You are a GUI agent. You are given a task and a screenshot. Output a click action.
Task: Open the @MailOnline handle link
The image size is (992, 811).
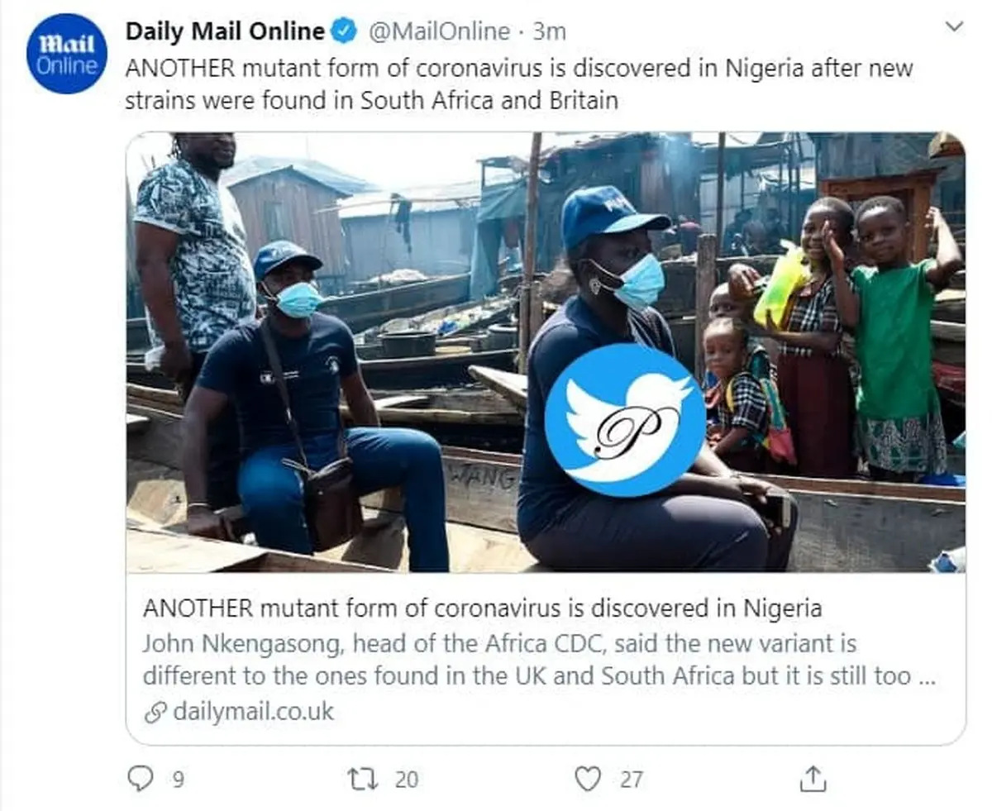[x=438, y=31]
